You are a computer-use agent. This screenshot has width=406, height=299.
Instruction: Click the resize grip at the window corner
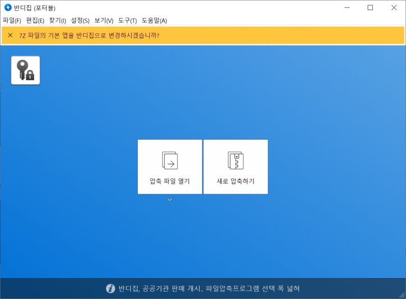402,295
